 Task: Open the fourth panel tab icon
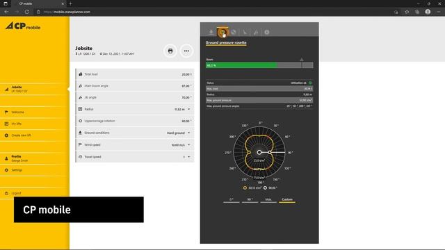[x=245, y=32]
